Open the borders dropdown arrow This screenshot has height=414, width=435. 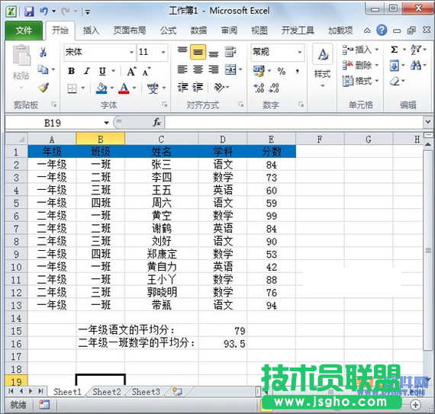click(x=83, y=88)
